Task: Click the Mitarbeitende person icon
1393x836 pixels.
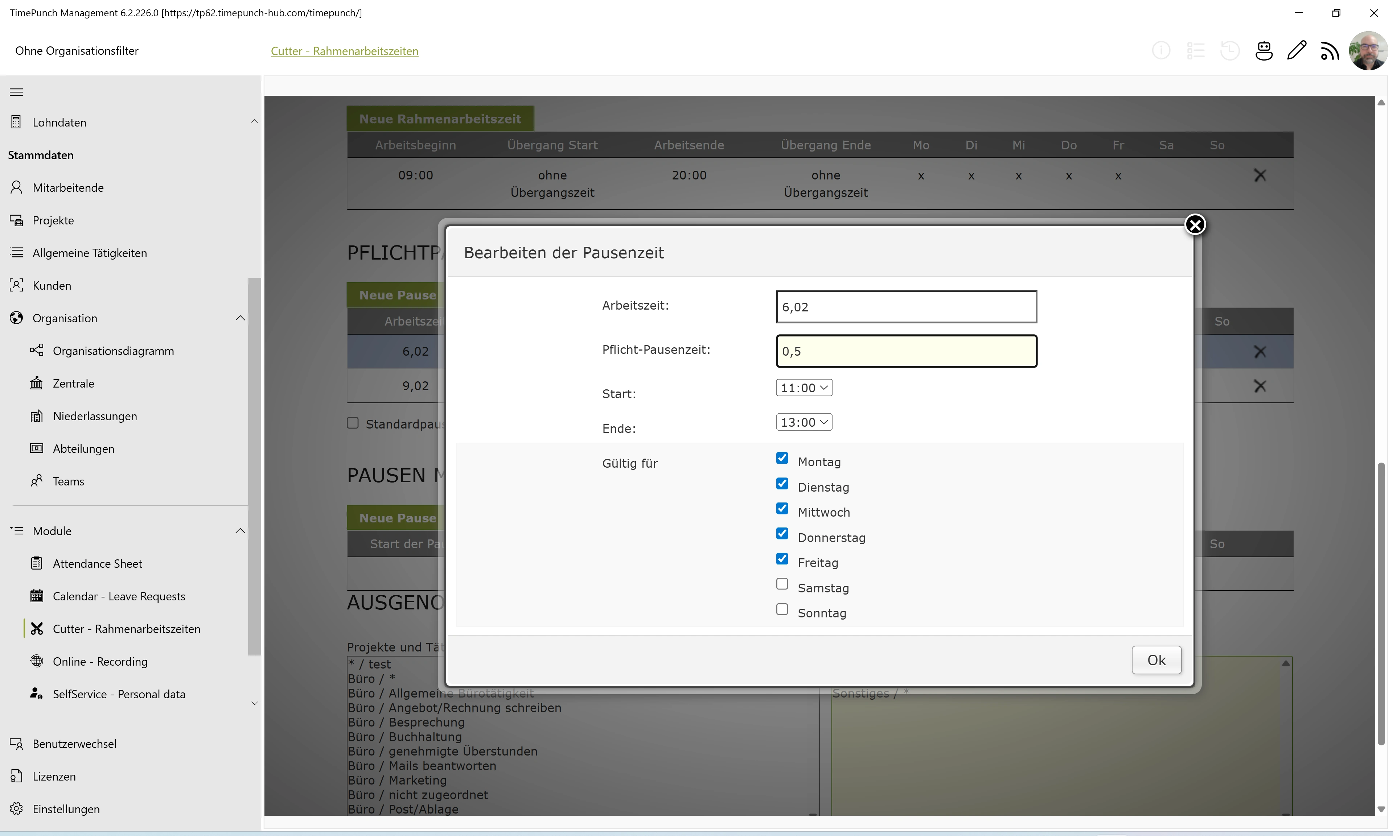Action: (x=16, y=187)
